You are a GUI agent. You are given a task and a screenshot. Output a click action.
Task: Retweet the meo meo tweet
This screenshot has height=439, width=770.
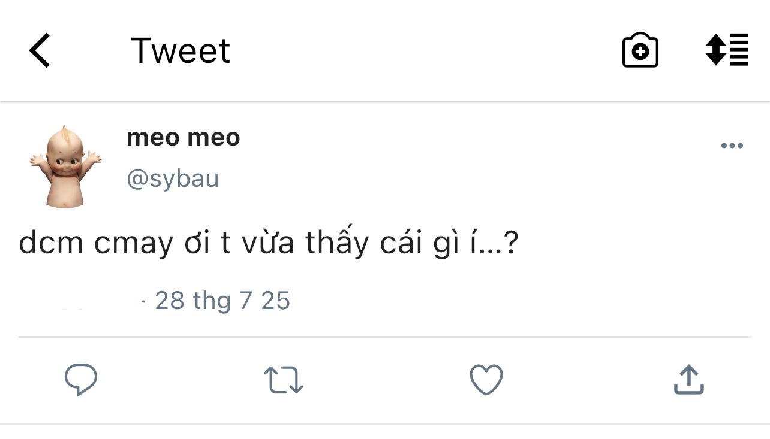(x=284, y=380)
